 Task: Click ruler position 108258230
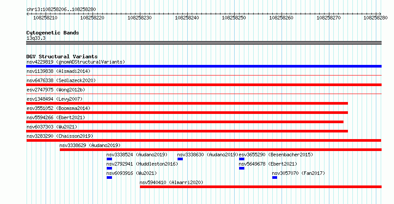[x=139, y=18]
